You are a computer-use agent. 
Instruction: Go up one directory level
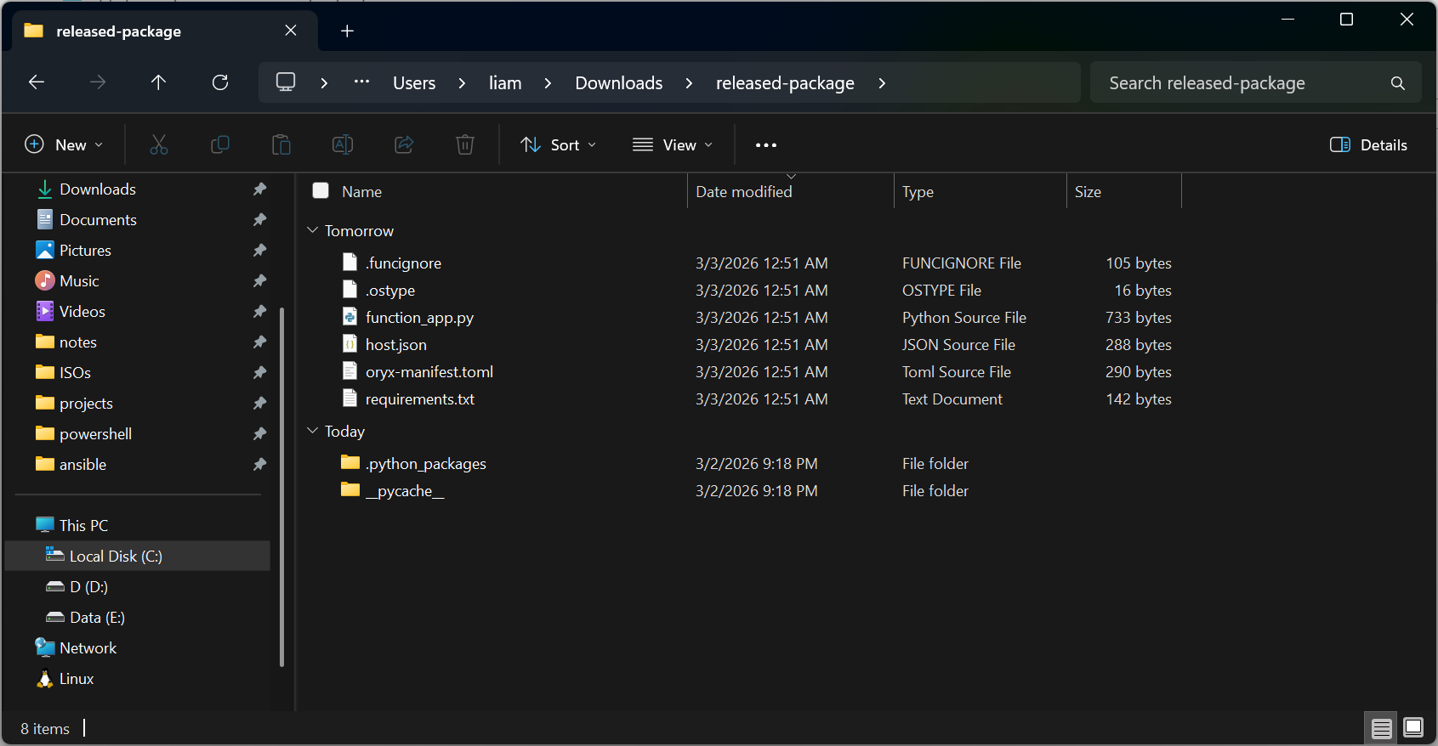point(158,82)
